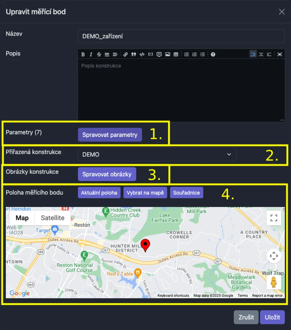Screen dimensions: 291x330
Task: Toggle the map fullscreen view
Action: coord(274,218)
